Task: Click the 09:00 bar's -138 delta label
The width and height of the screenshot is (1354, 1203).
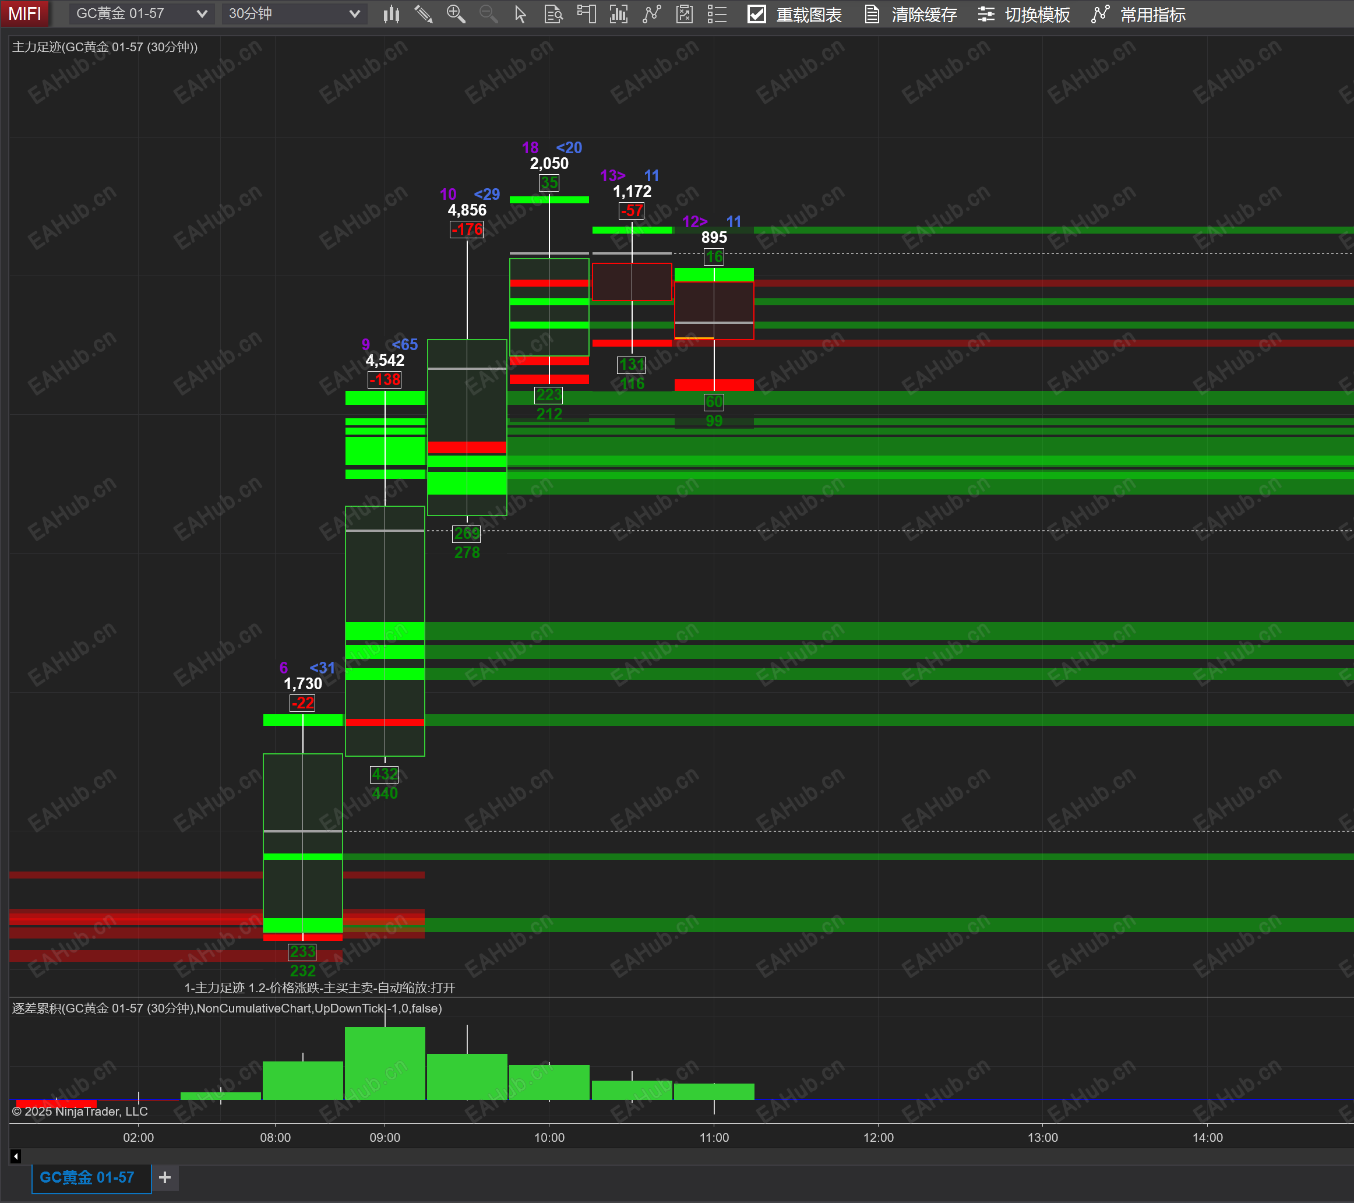Action: tap(384, 380)
